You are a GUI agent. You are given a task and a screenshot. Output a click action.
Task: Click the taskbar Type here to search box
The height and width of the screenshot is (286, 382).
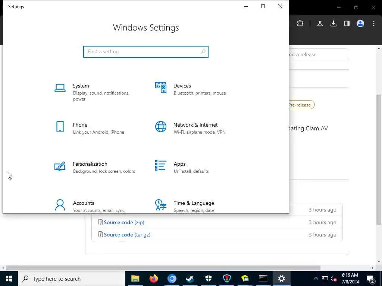tap(72, 279)
